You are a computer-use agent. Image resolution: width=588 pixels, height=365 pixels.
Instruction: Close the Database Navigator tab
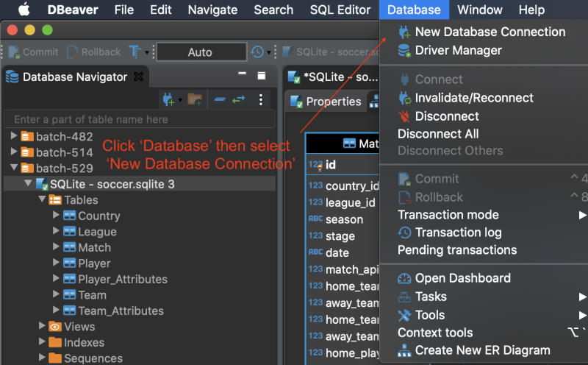(x=139, y=77)
